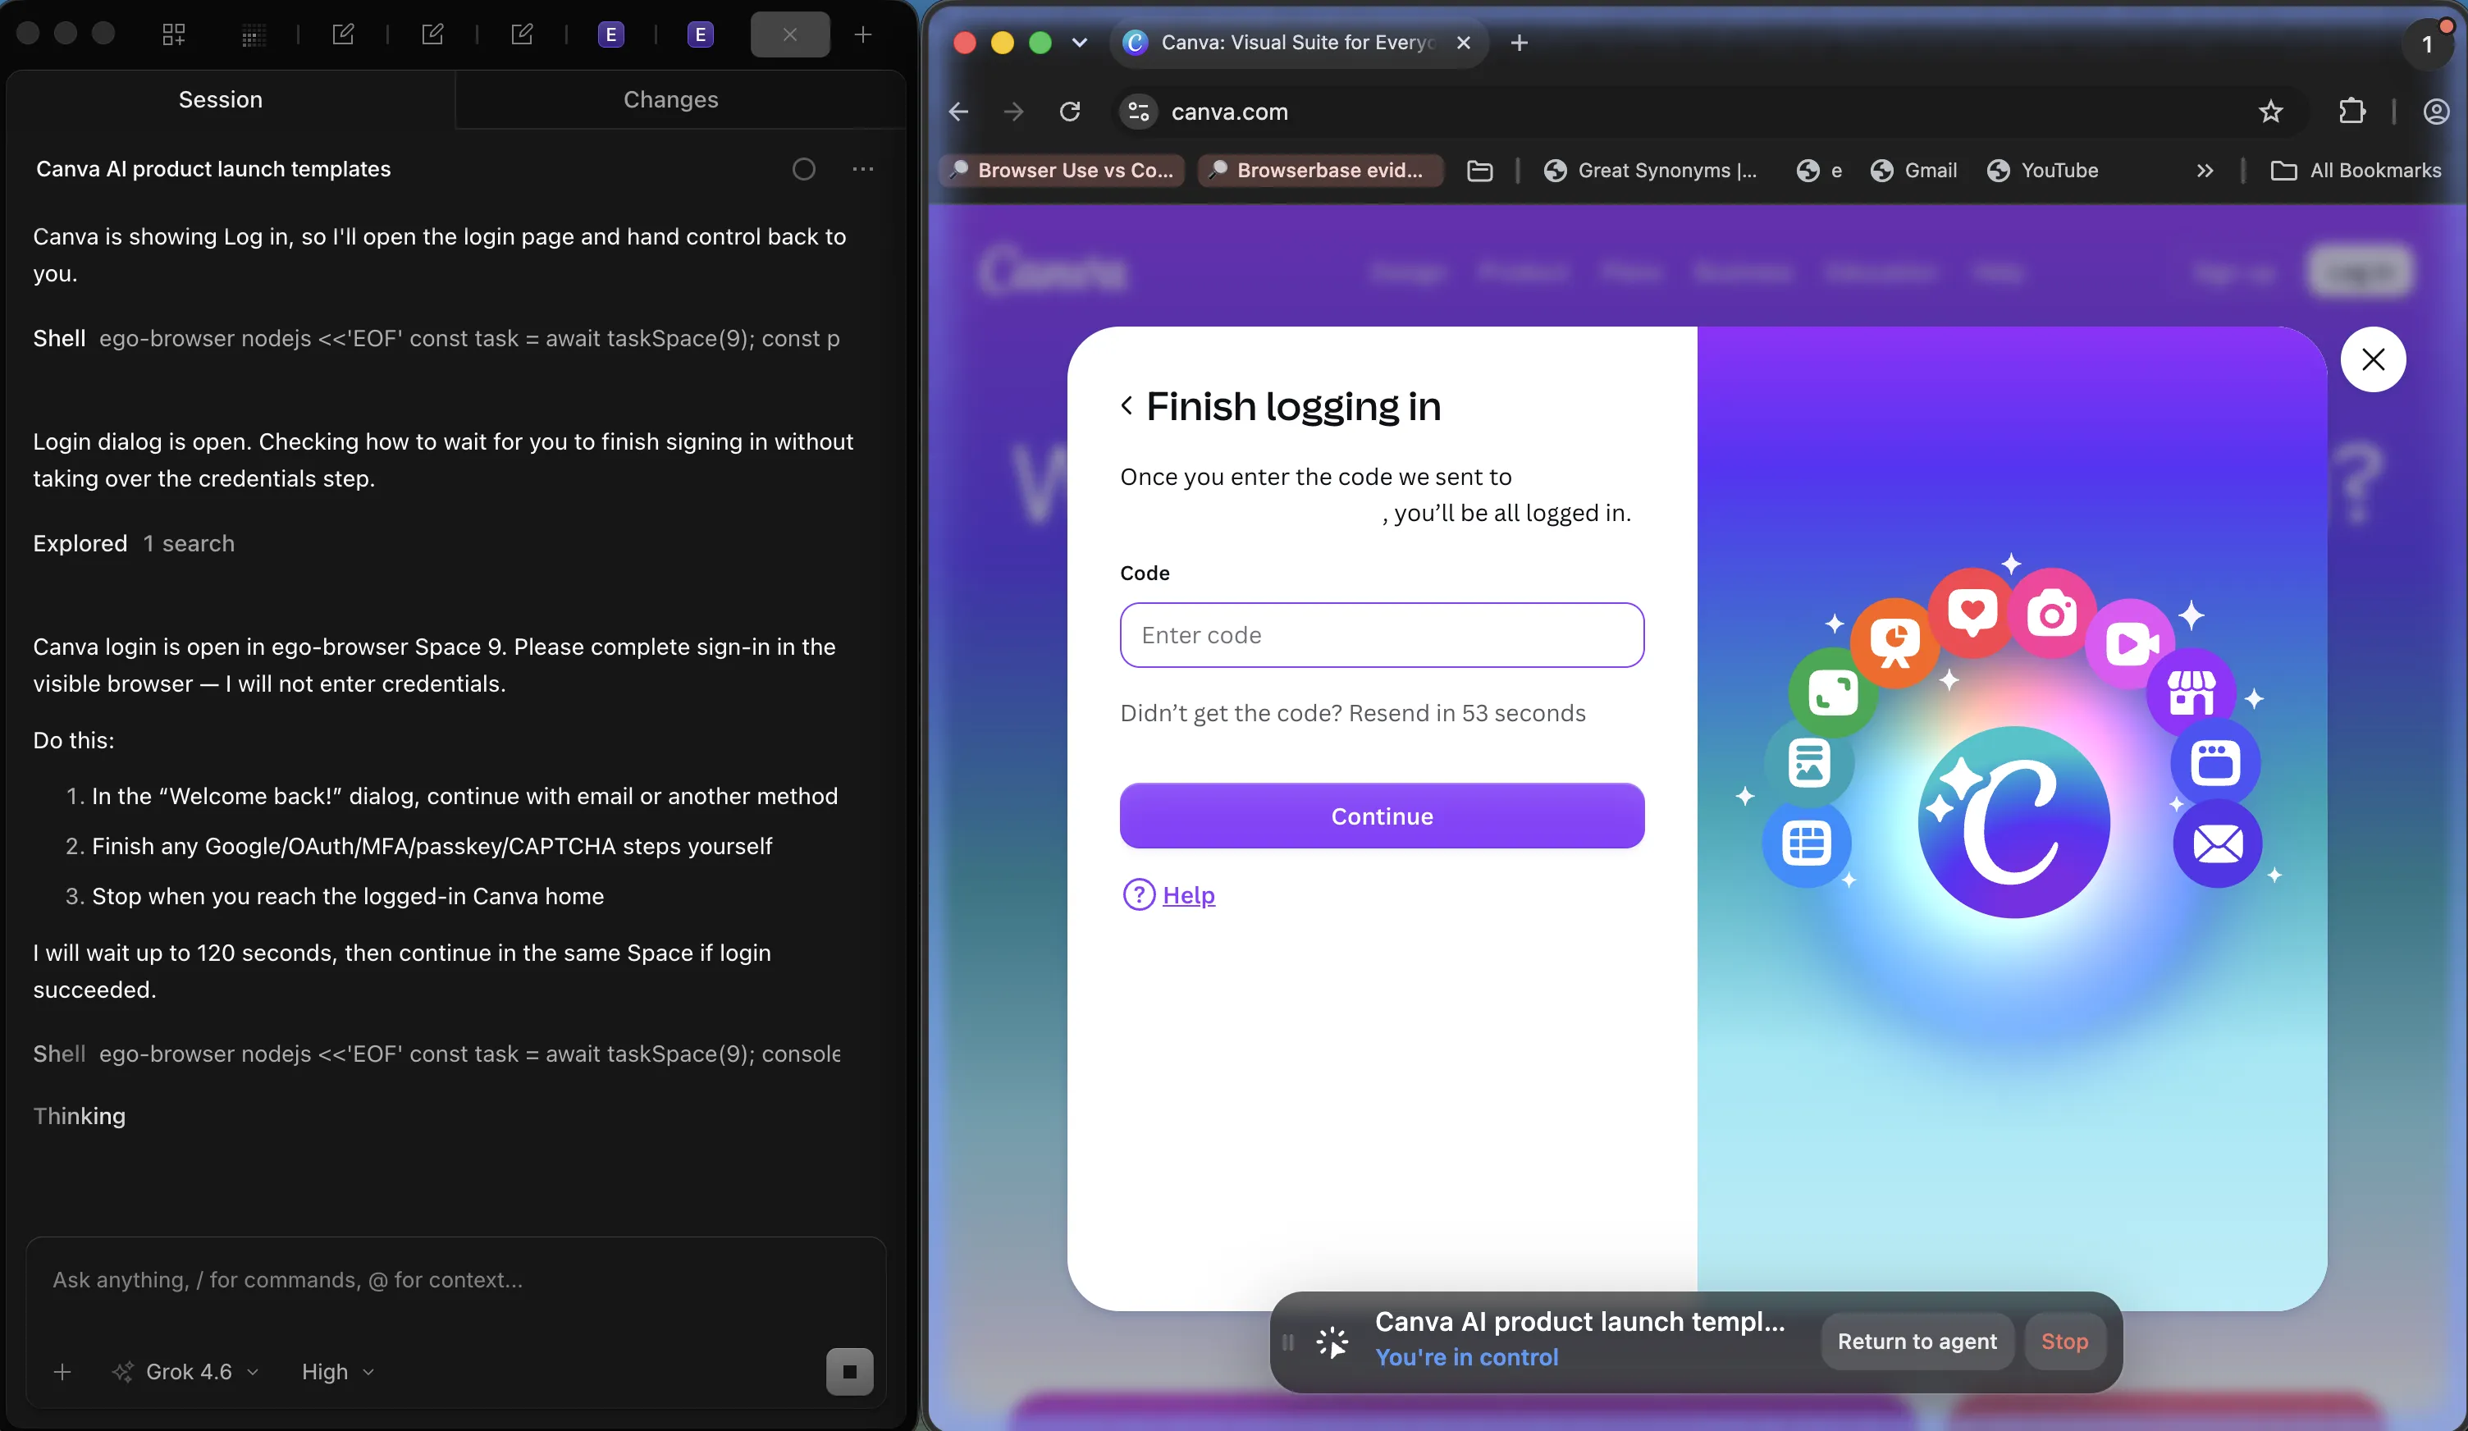Screen dimensions: 2468x1431
Task: Click the circle status icon beside the session title
Action: pyautogui.click(x=803, y=168)
